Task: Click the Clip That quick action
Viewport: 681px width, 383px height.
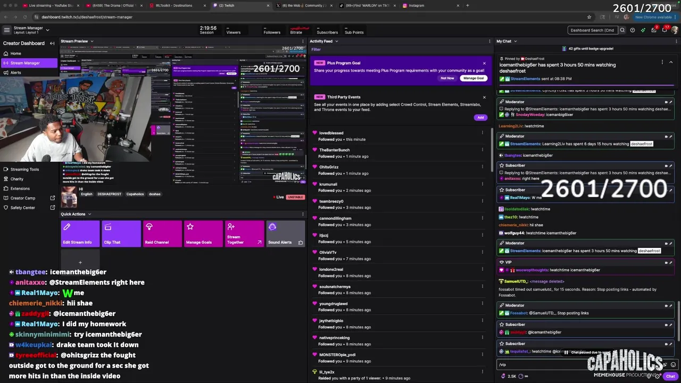Action: [121, 234]
